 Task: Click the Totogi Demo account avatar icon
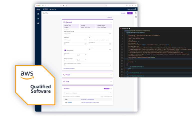click(x=135, y=9)
